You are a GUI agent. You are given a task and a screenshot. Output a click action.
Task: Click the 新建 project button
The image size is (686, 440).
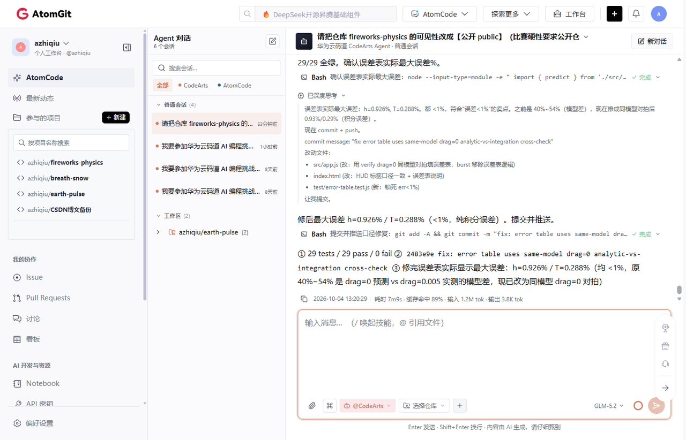(x=116, y=118)
